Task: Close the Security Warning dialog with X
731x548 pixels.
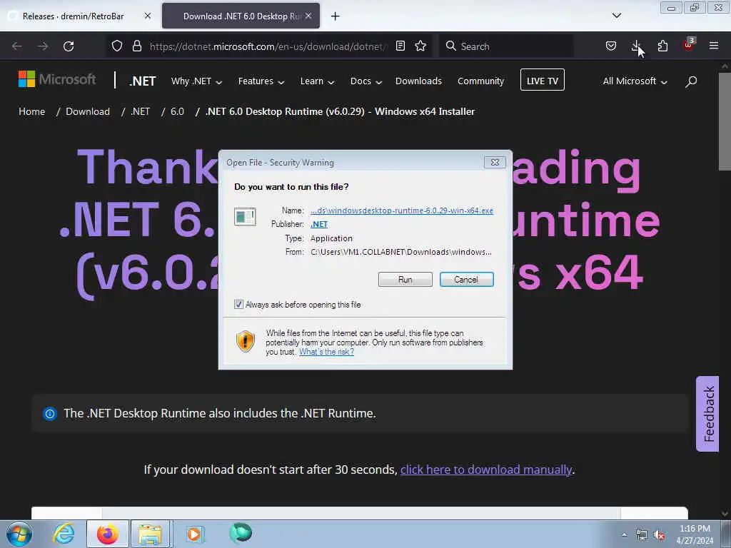Action: coord(495,162)
